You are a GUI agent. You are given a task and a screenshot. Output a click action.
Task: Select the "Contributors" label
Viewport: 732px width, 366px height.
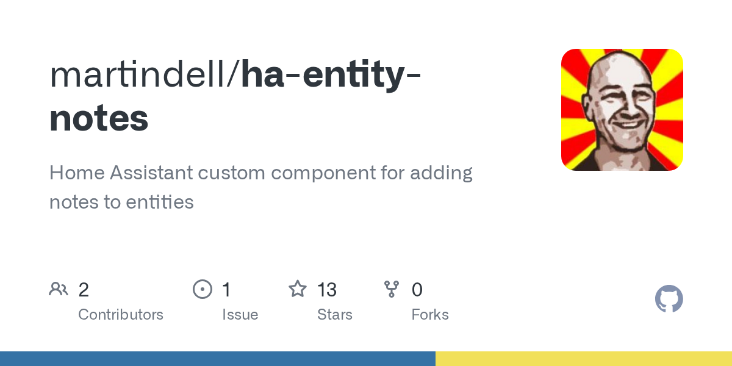point(121,315)
